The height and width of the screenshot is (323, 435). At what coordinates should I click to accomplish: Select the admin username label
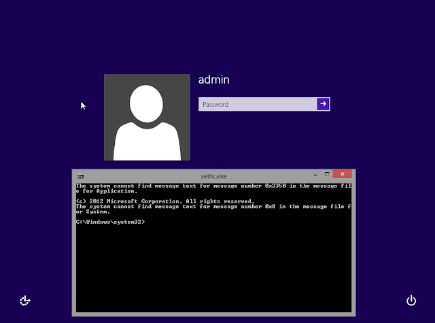click(x=214, y=80)
